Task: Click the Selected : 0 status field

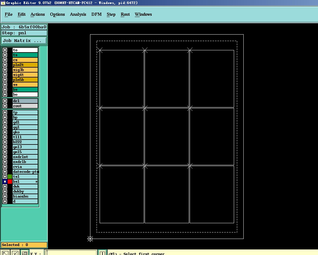Action: coord(24,245)
